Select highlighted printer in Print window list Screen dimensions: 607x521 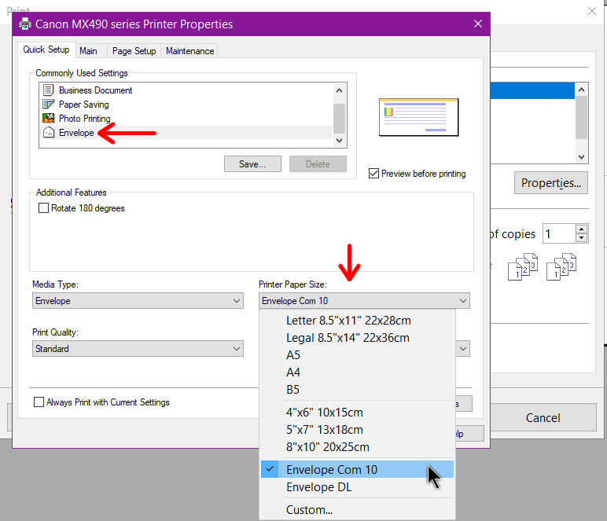[x=532, y=91]
